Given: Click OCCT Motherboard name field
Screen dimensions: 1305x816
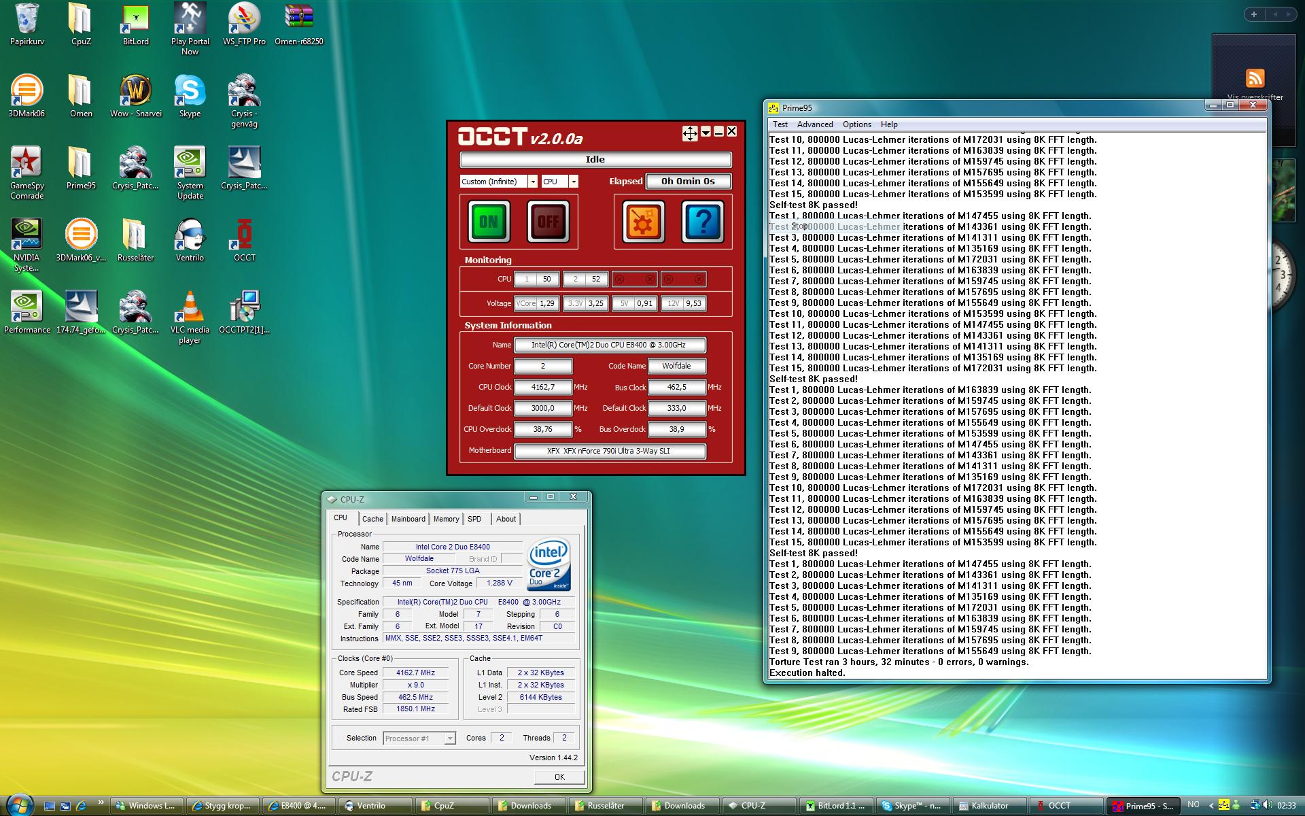Looking at the screenshot, I should point(610,451).
